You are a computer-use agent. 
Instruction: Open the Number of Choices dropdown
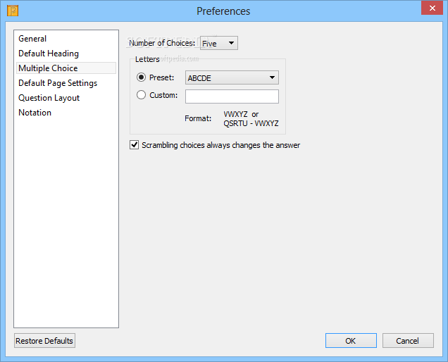(x=219, y=43)
